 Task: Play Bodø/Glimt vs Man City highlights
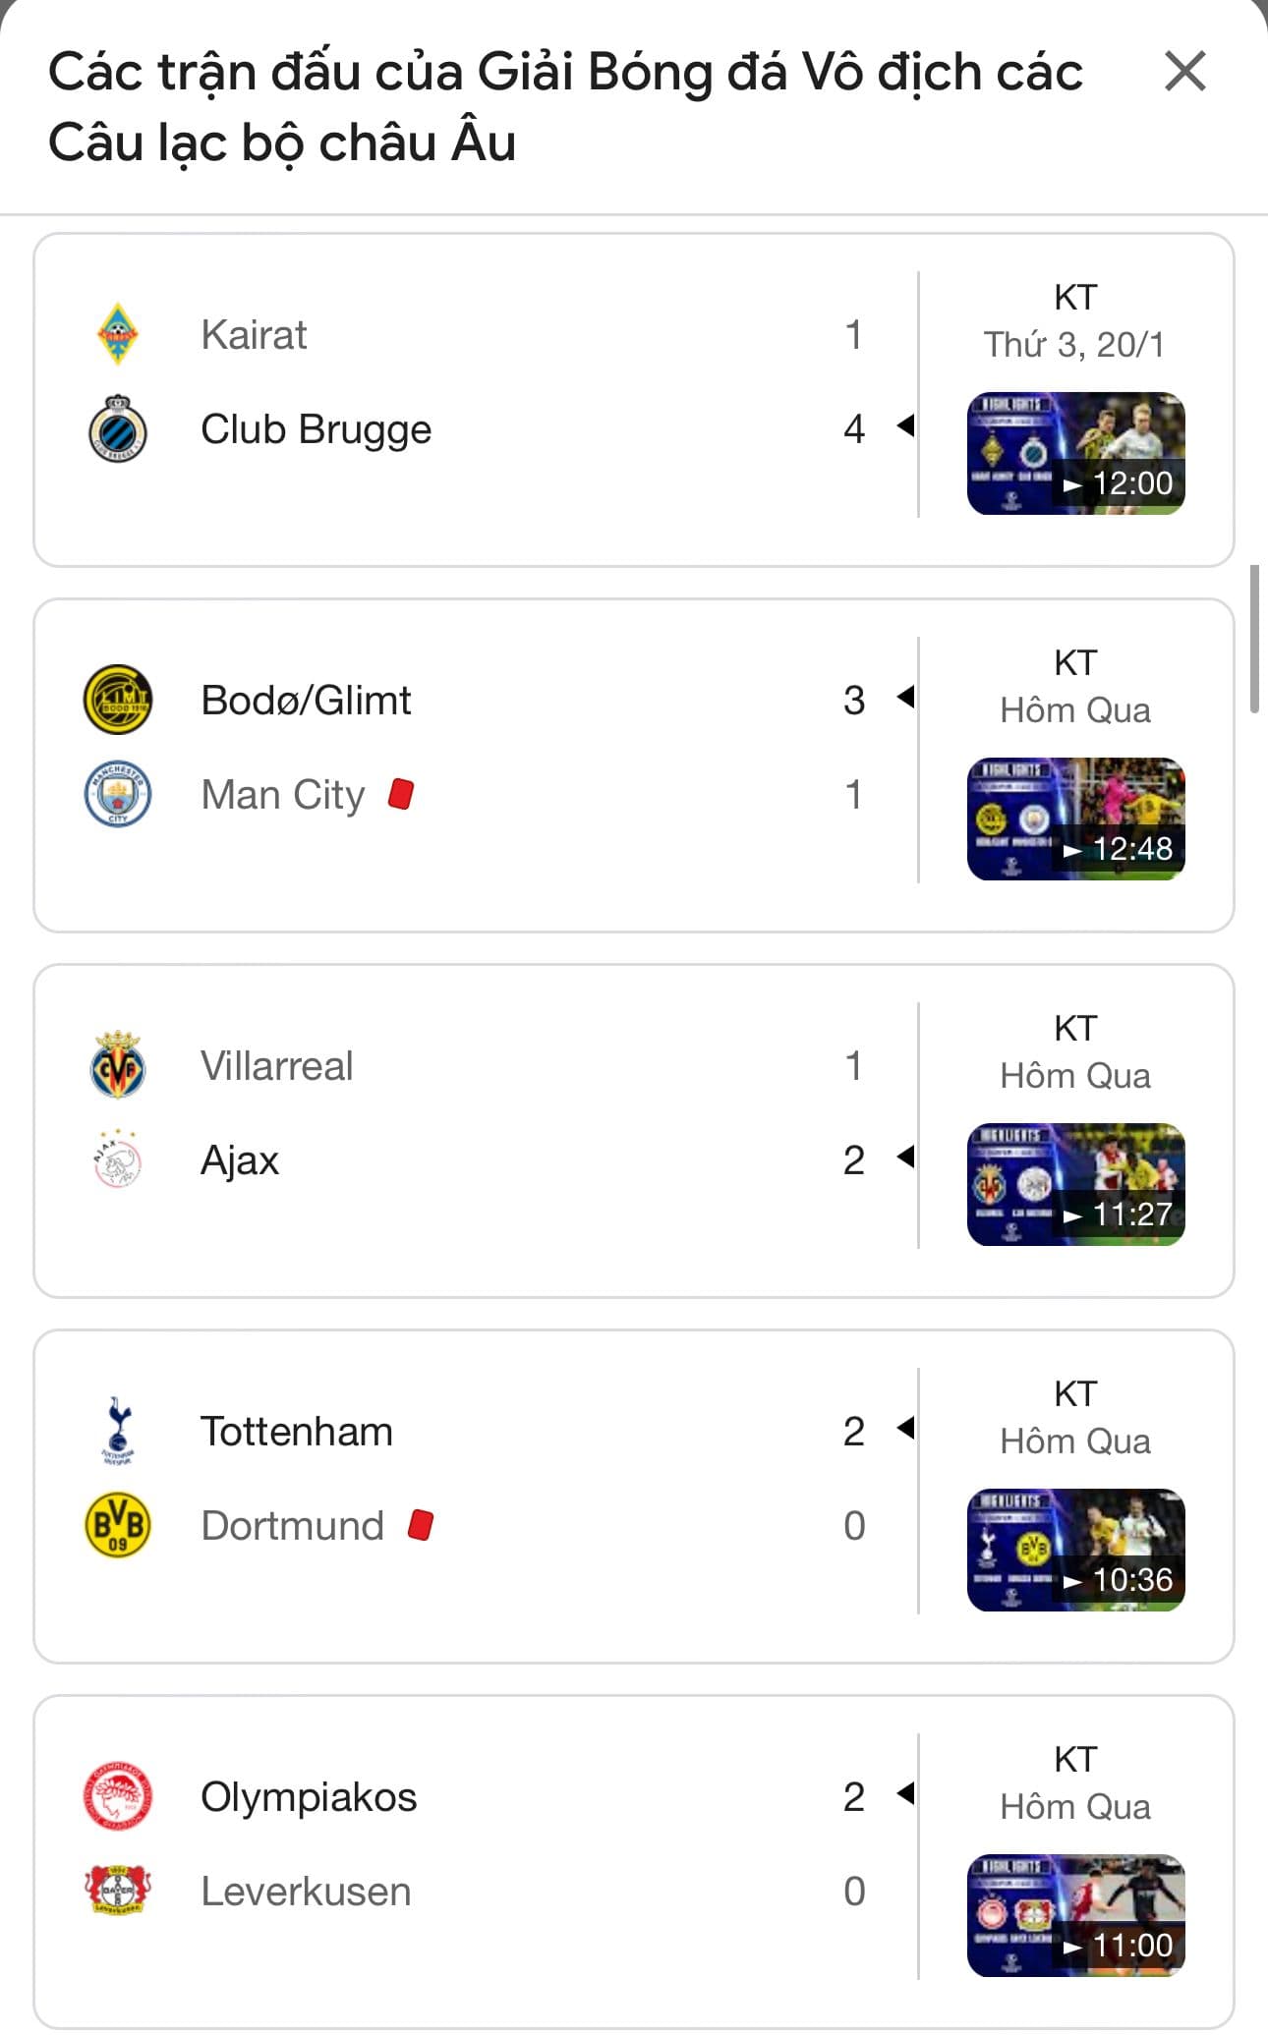pos(1075,819)
